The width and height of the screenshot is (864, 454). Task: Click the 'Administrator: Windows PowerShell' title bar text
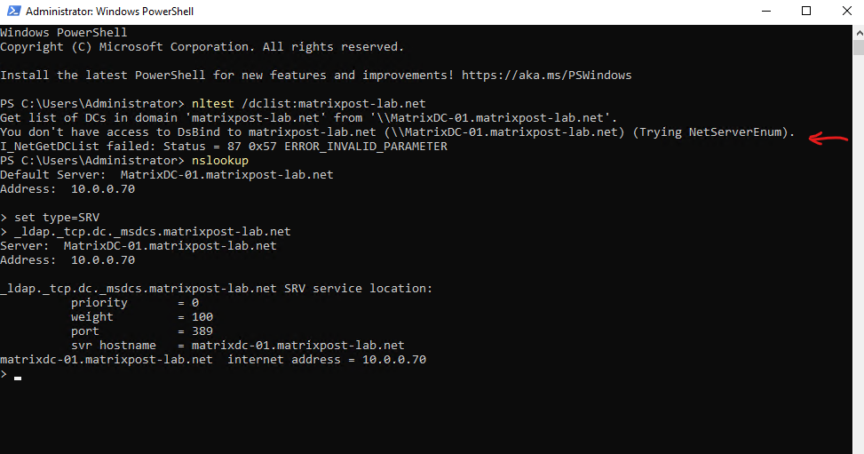109,11
